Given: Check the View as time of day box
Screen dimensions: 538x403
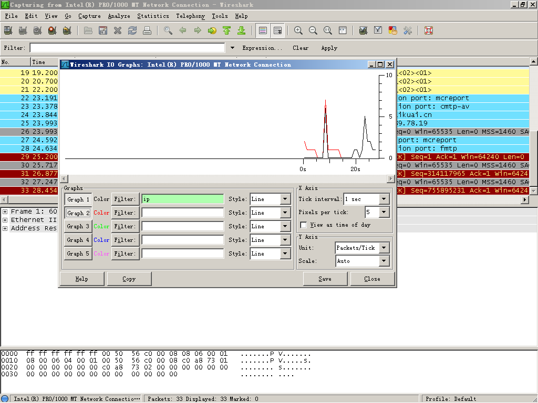Looking at the screenshot, I should tap(303, 225).
